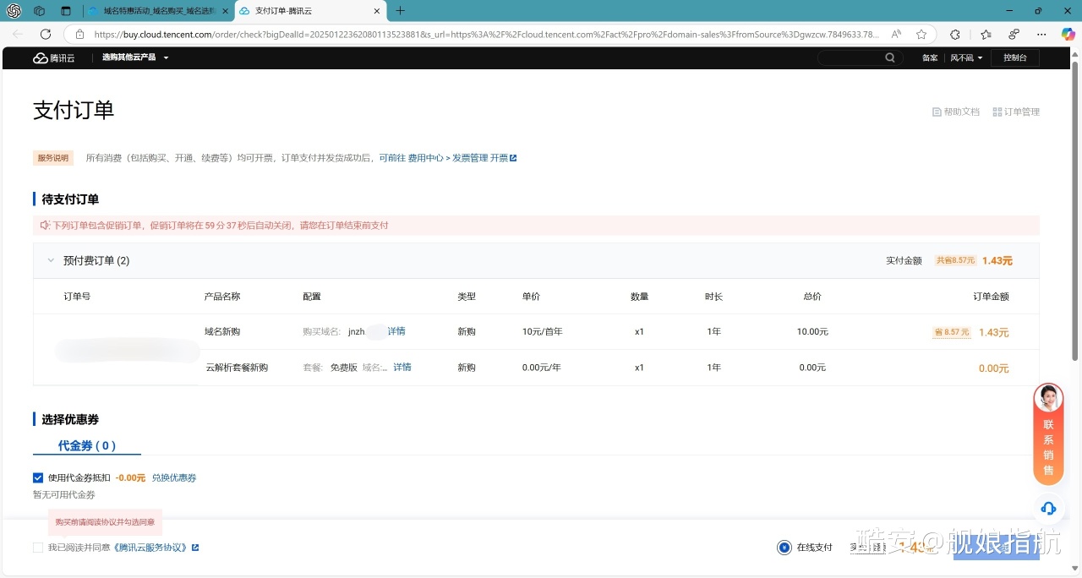The image size is (1082, 578).
Task: Open the Copilot sidebar icon
Action: 1068,35
